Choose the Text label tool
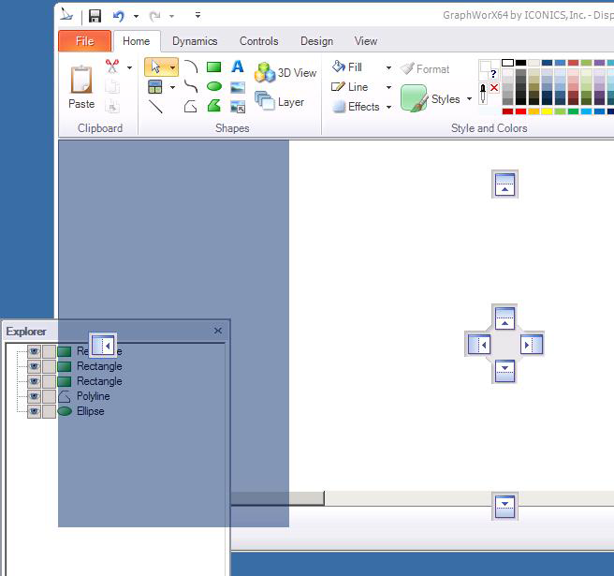Screen dimensions: 614x576 click(238, 67)
